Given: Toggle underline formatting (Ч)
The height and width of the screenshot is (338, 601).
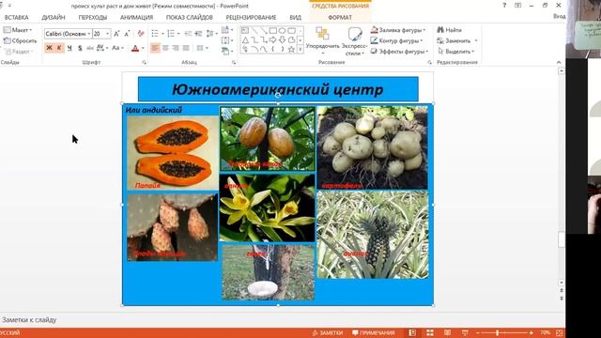Looking at the screenshot, I should coord(69,48).
